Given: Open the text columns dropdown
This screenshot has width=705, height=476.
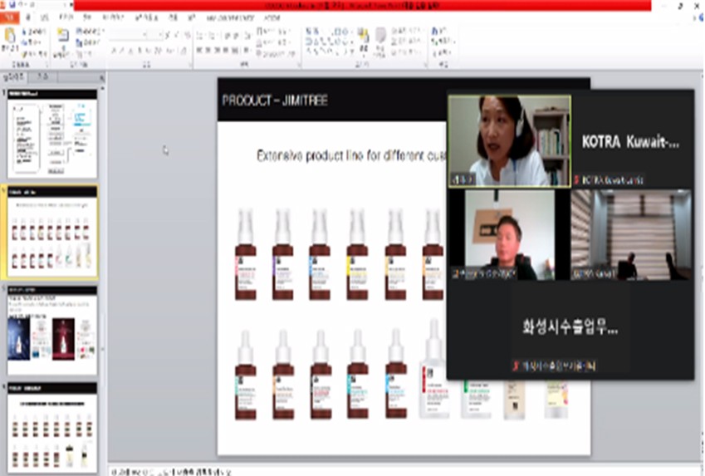Looking at the screenshot, I should (247, 51).
